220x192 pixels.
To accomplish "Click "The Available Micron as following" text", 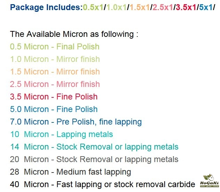I will (x=74, y=34).
